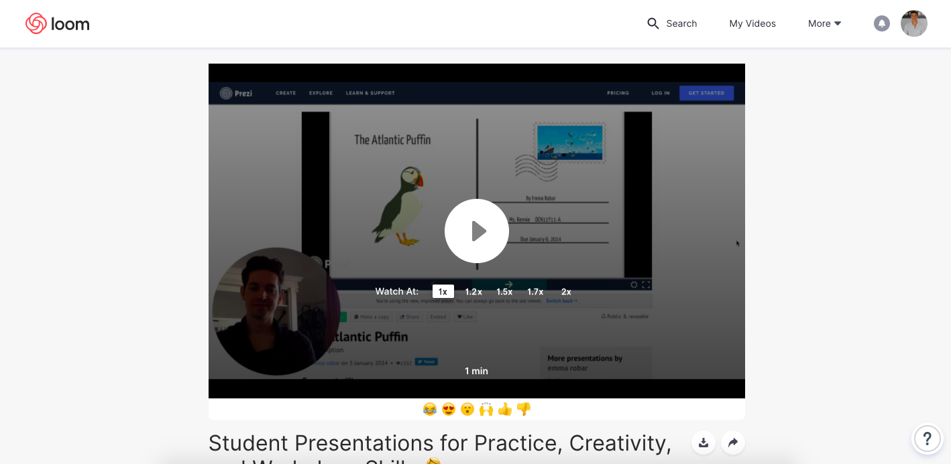
Task: Click the postage stamp image in the video
Action: (x=569, y=143)
